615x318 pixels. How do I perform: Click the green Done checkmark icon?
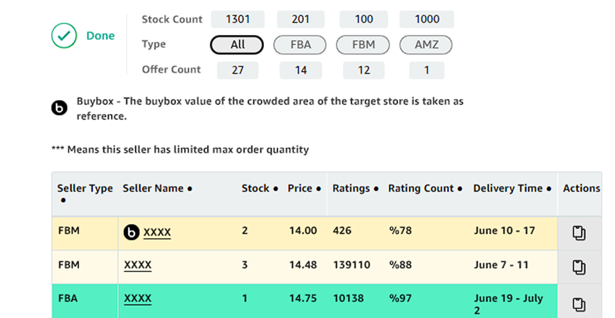tap(65, 36)
